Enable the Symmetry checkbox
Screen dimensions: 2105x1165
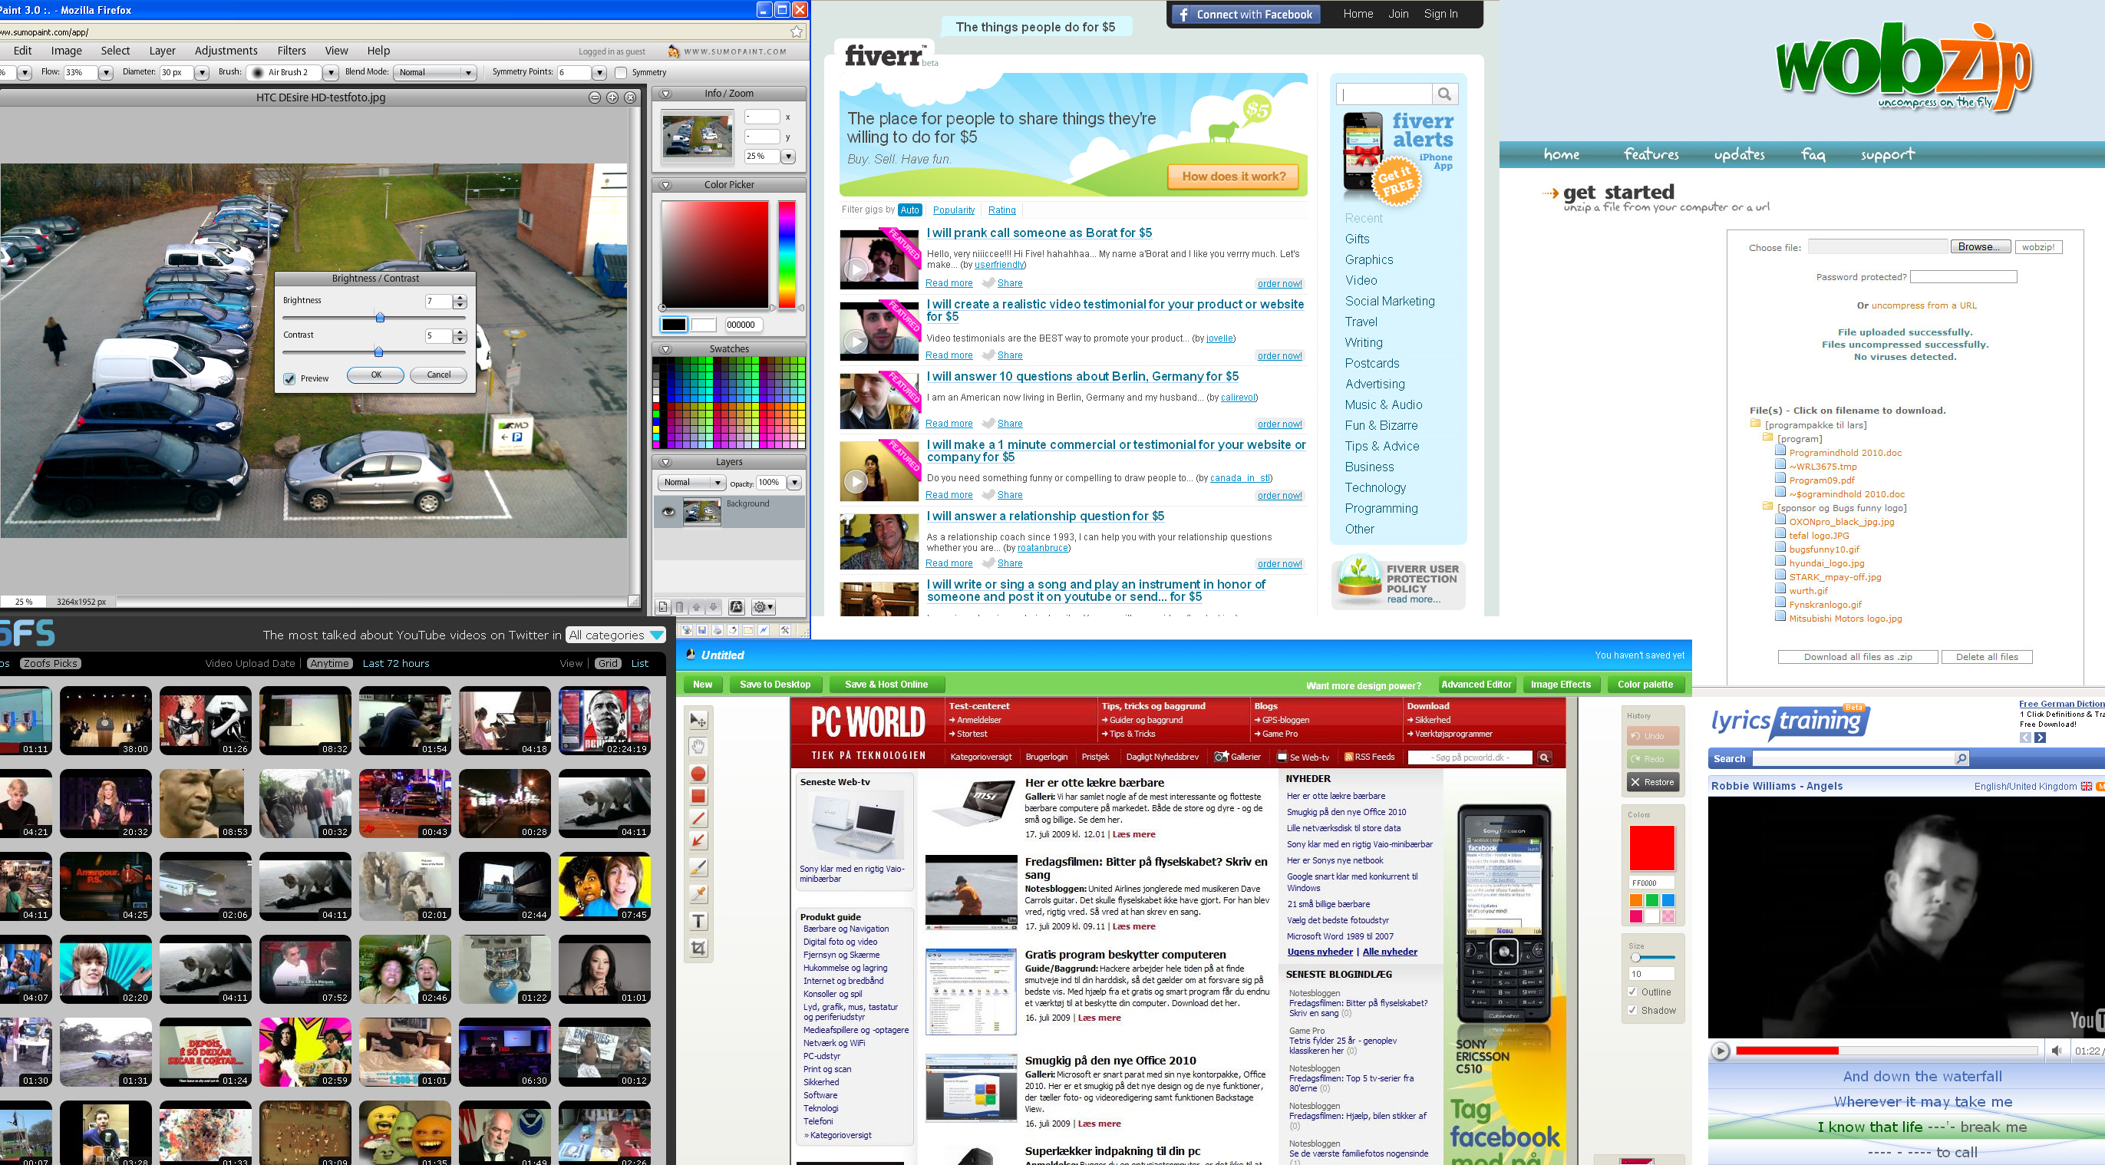pyautogui.click(x=621, y=73)
